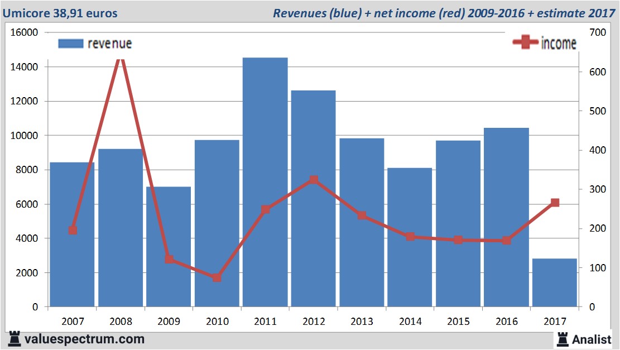Click the 6000 left axis label

(27, 204)
